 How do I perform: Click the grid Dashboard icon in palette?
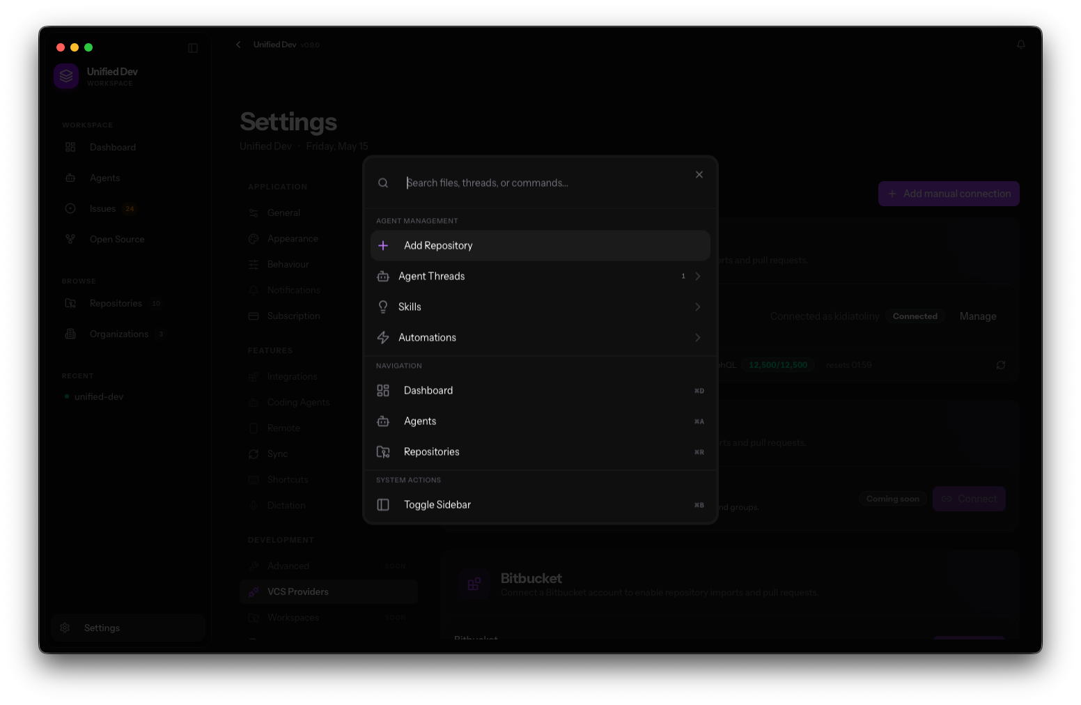[x=383, y=391]
